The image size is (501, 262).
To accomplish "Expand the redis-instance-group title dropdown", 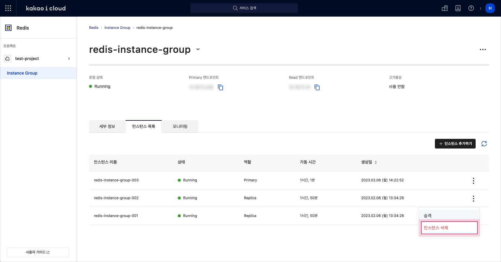I will click(x=198, y=49).
